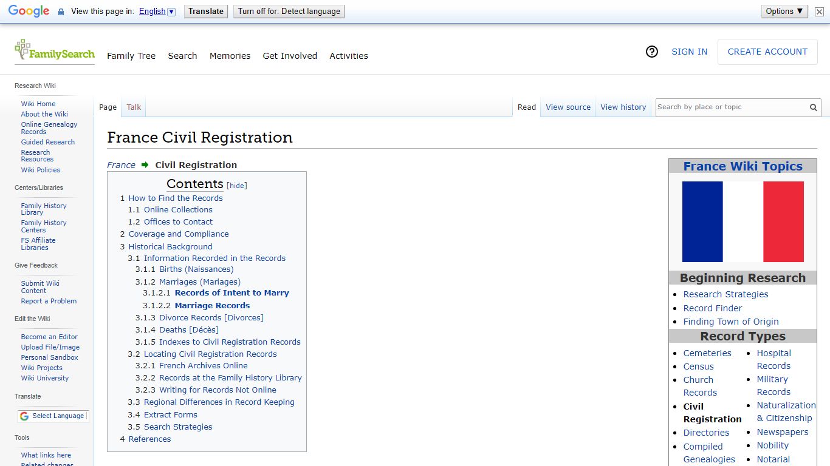Open Newspapers record type link
The width and height of the screenshot is (830, 466).
(783, 432)
